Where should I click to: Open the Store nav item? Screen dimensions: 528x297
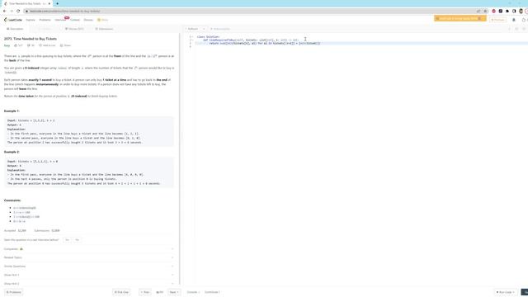coord(102,20)
